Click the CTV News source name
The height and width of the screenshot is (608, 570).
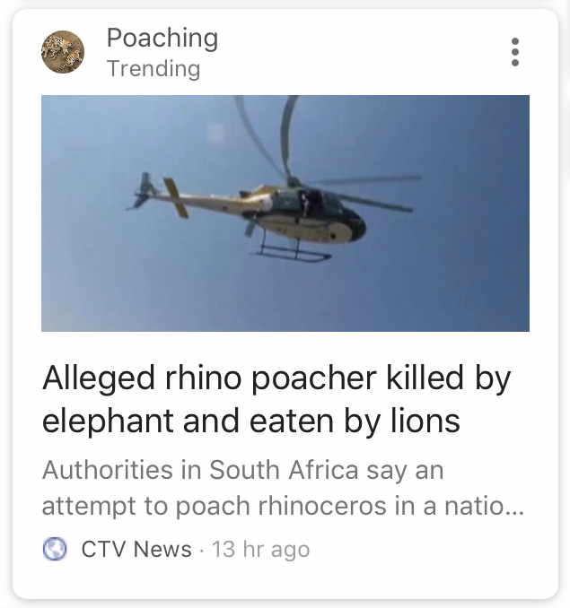(136, 549)
